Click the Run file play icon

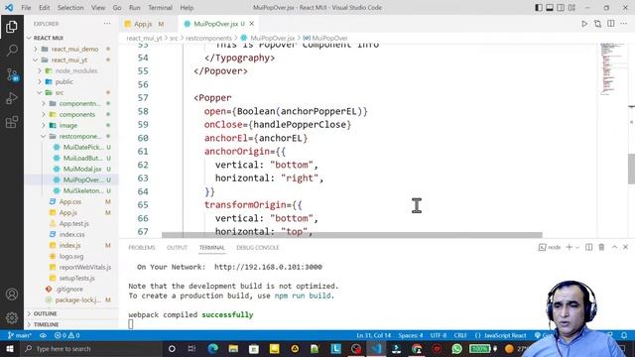click(584, 24)
